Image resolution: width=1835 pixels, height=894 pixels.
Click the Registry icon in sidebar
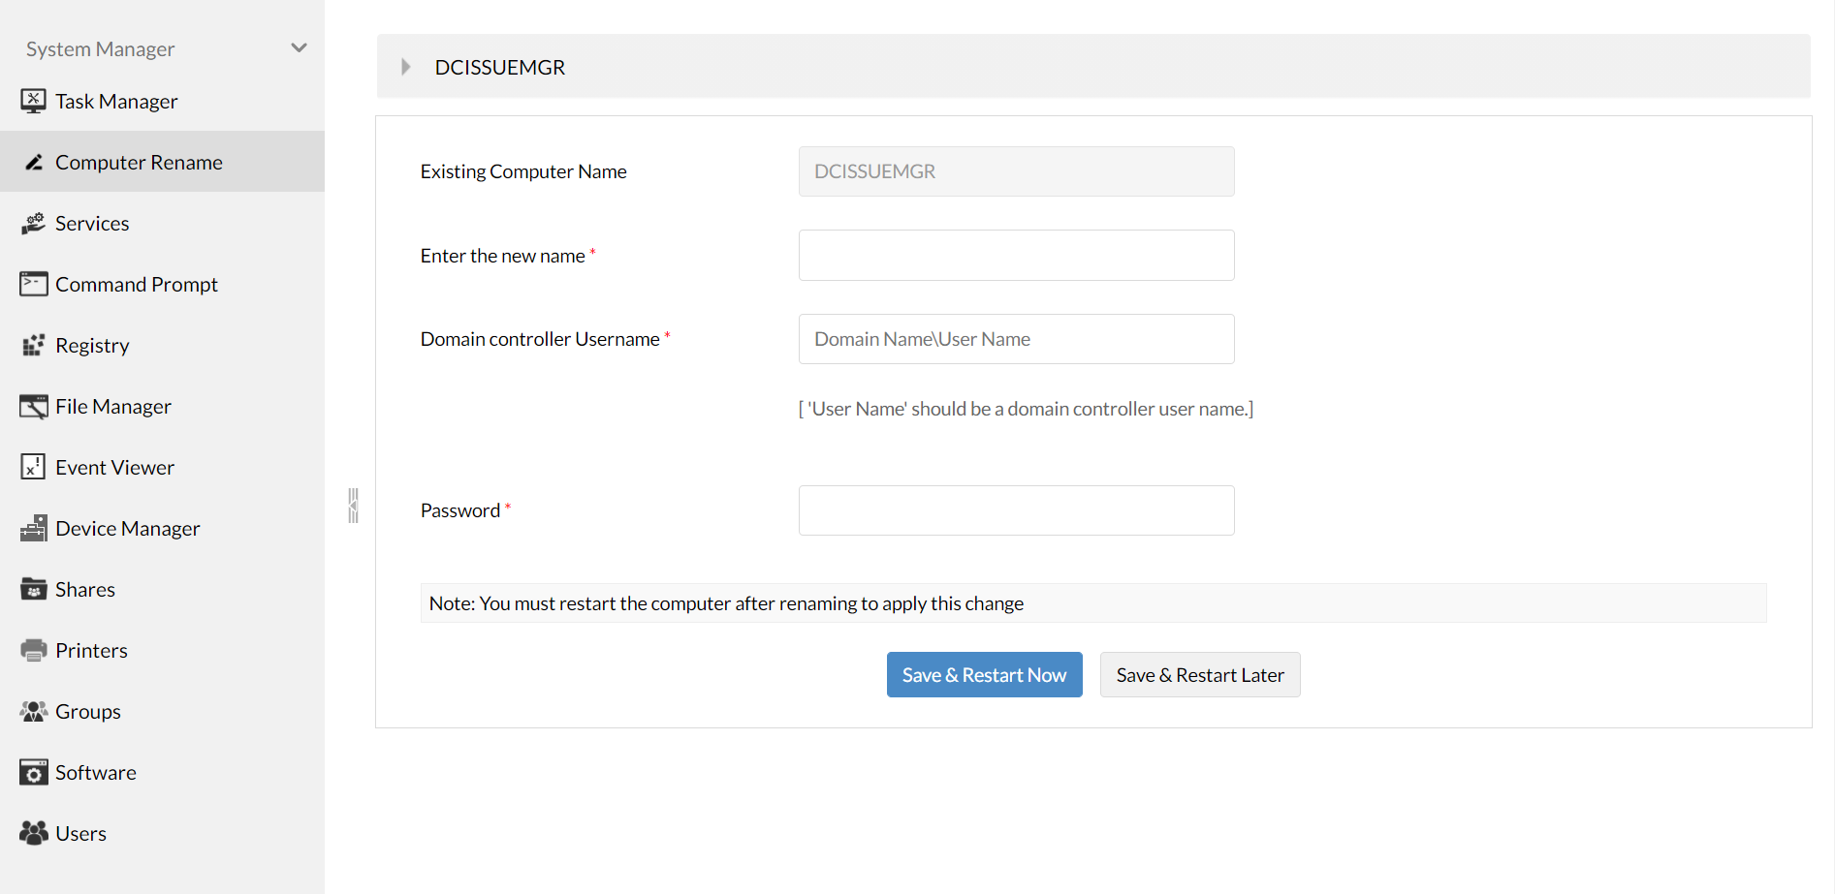[33, 345]
